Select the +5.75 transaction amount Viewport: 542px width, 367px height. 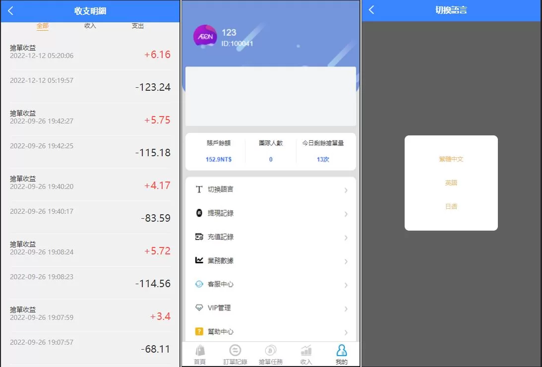pos(157,120)
